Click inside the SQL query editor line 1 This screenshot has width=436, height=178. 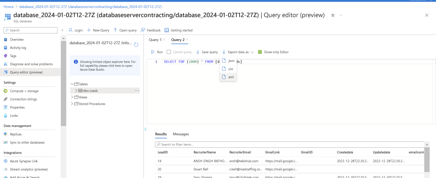pos(289,62)
